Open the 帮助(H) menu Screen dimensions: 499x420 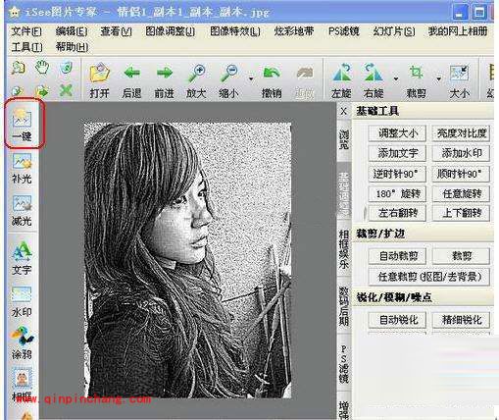click(72, 47)
